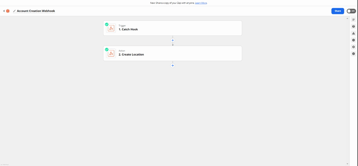
Task: Add a step between Catch Hook and Create Location
Action: tap(173, 40)
